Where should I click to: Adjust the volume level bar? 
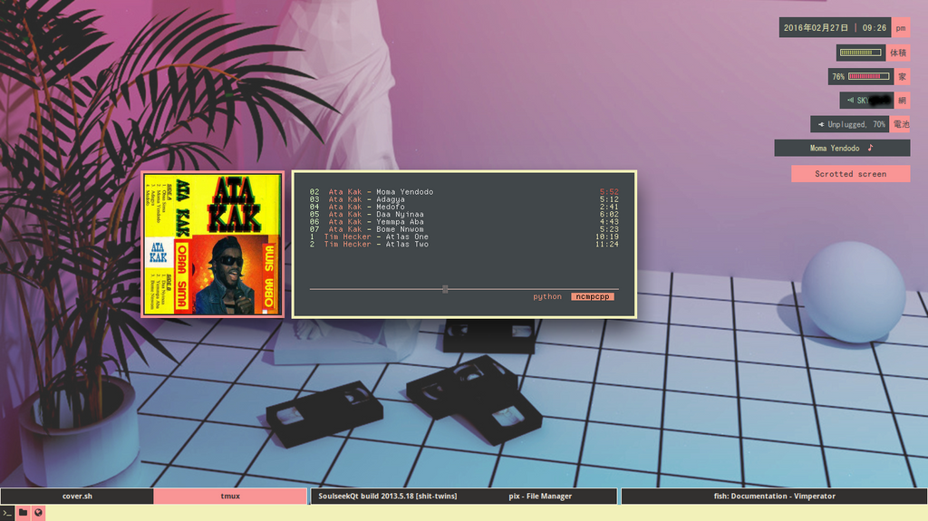pyautogui.click(x=861, y=53)
